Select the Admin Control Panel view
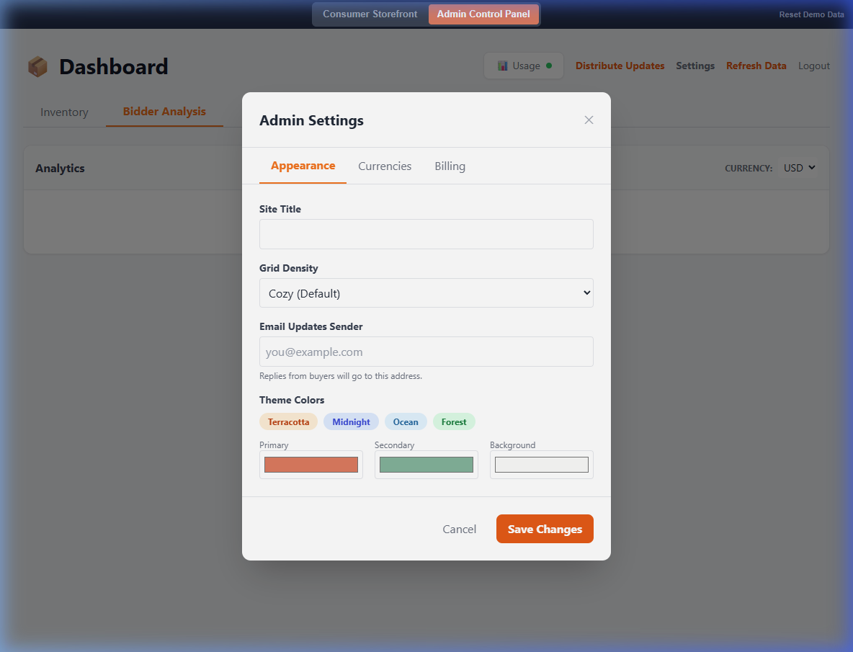Viewport: 853px width, 652px height. pos(483,14)
